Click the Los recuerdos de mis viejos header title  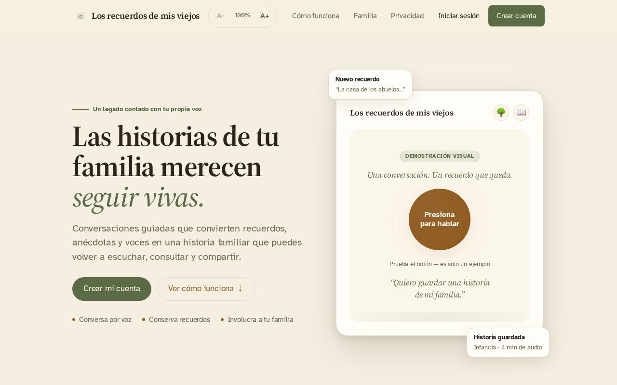click(x=146, y=16)
